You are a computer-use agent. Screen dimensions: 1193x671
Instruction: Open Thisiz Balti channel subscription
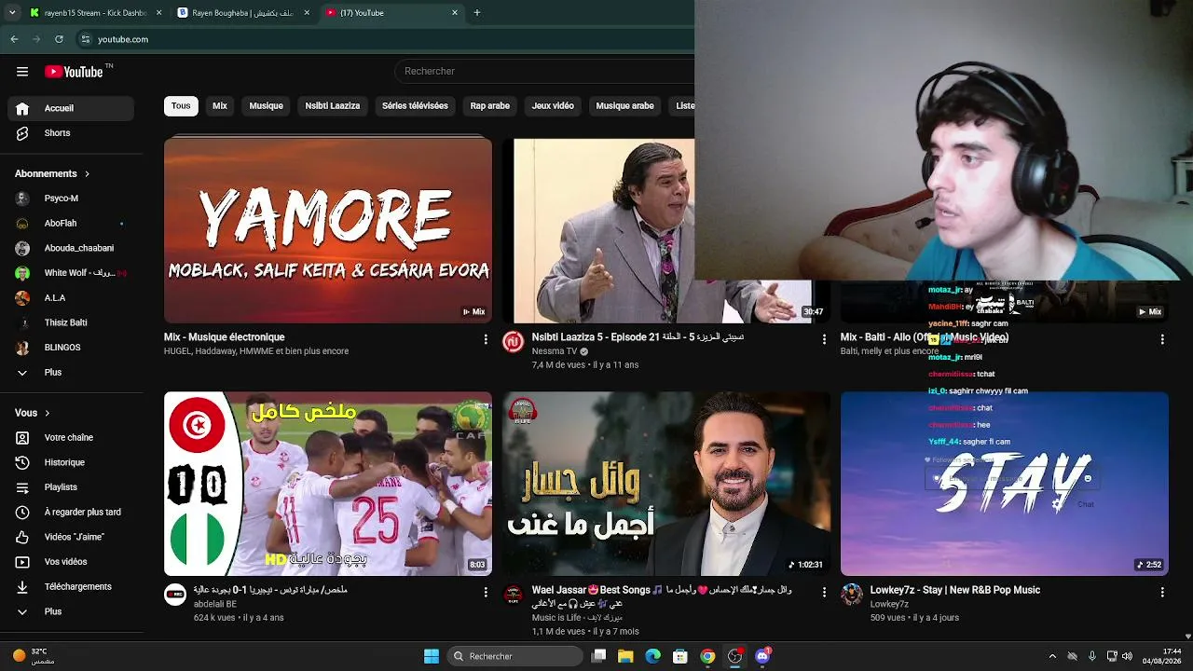71,322
